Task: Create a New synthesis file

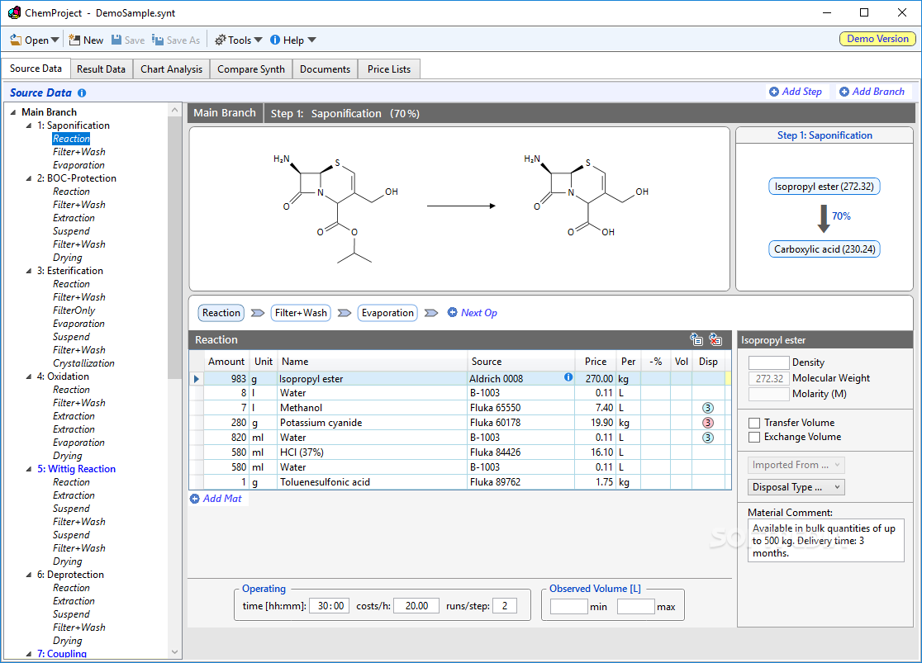Action: coord(86,40)
